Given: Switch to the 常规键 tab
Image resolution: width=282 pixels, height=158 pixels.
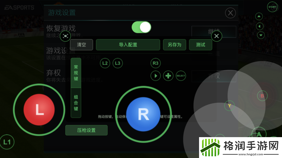Looking at the screenshot, I should click(x=76, y=73).
